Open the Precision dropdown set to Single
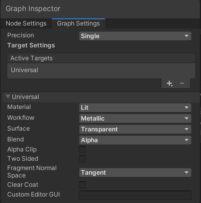 click(x=135, y=36)
